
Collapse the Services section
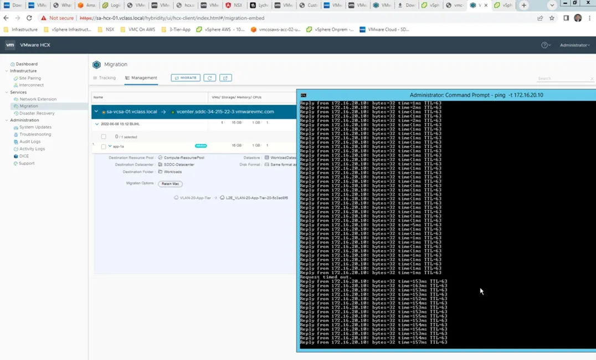pos(7,92)
